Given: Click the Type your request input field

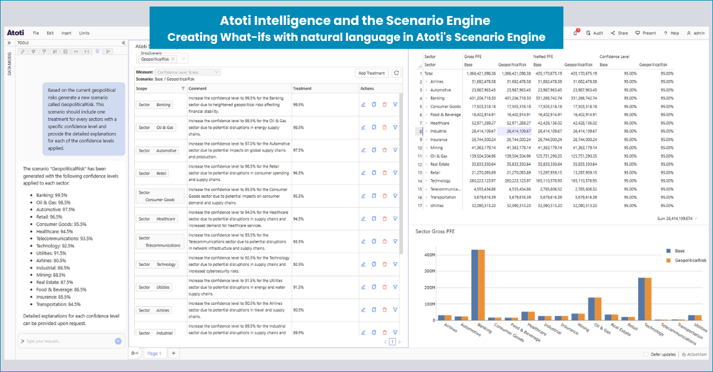Looking at the screenshot, I should pos(65,341).
